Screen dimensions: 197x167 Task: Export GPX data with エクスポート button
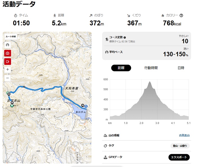[x=179, y=157]
